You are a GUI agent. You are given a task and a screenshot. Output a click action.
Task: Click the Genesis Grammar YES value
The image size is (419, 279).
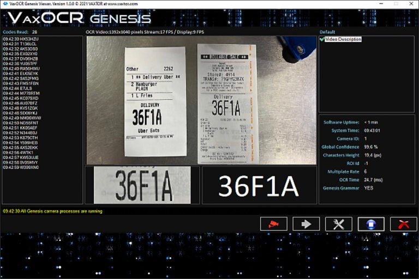pyautogui.click(x=368, y=188)
